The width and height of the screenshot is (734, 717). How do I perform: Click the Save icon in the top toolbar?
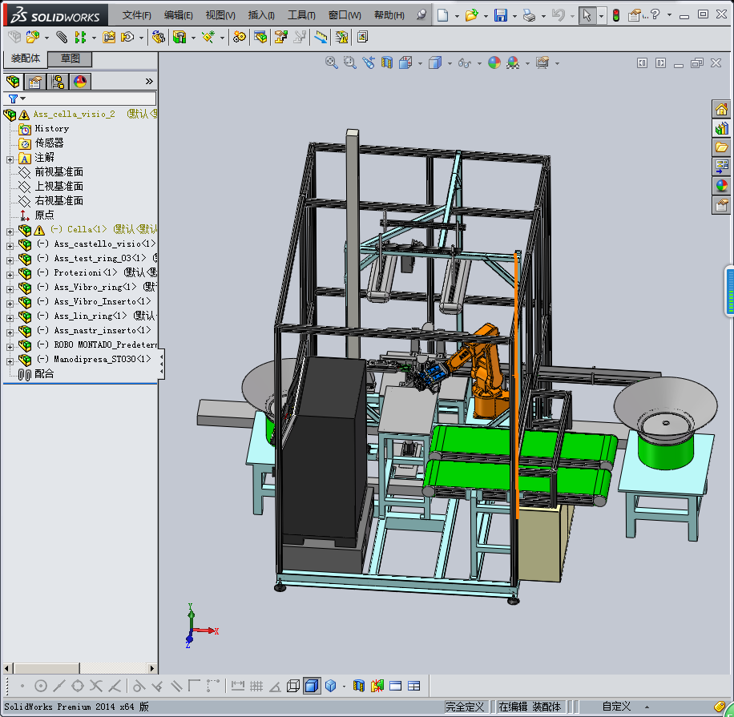pos(500,15)
